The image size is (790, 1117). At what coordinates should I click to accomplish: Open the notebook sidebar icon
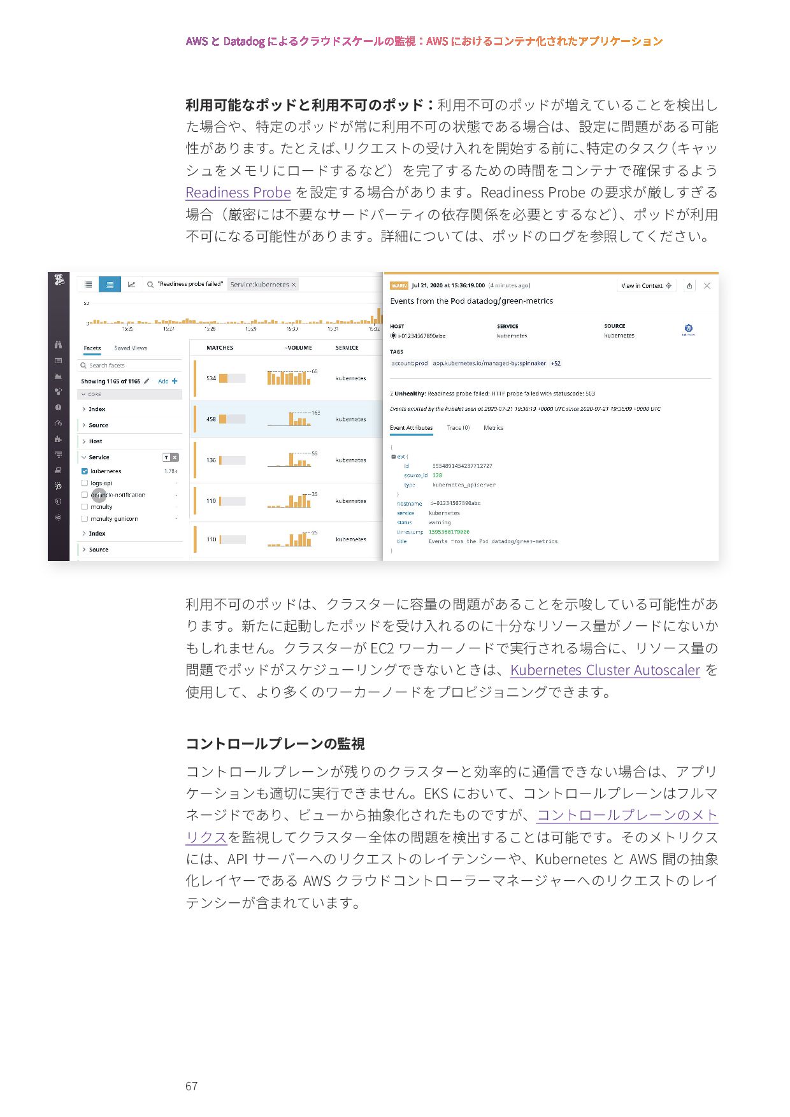pyautogui.click(x=58, y=470)
